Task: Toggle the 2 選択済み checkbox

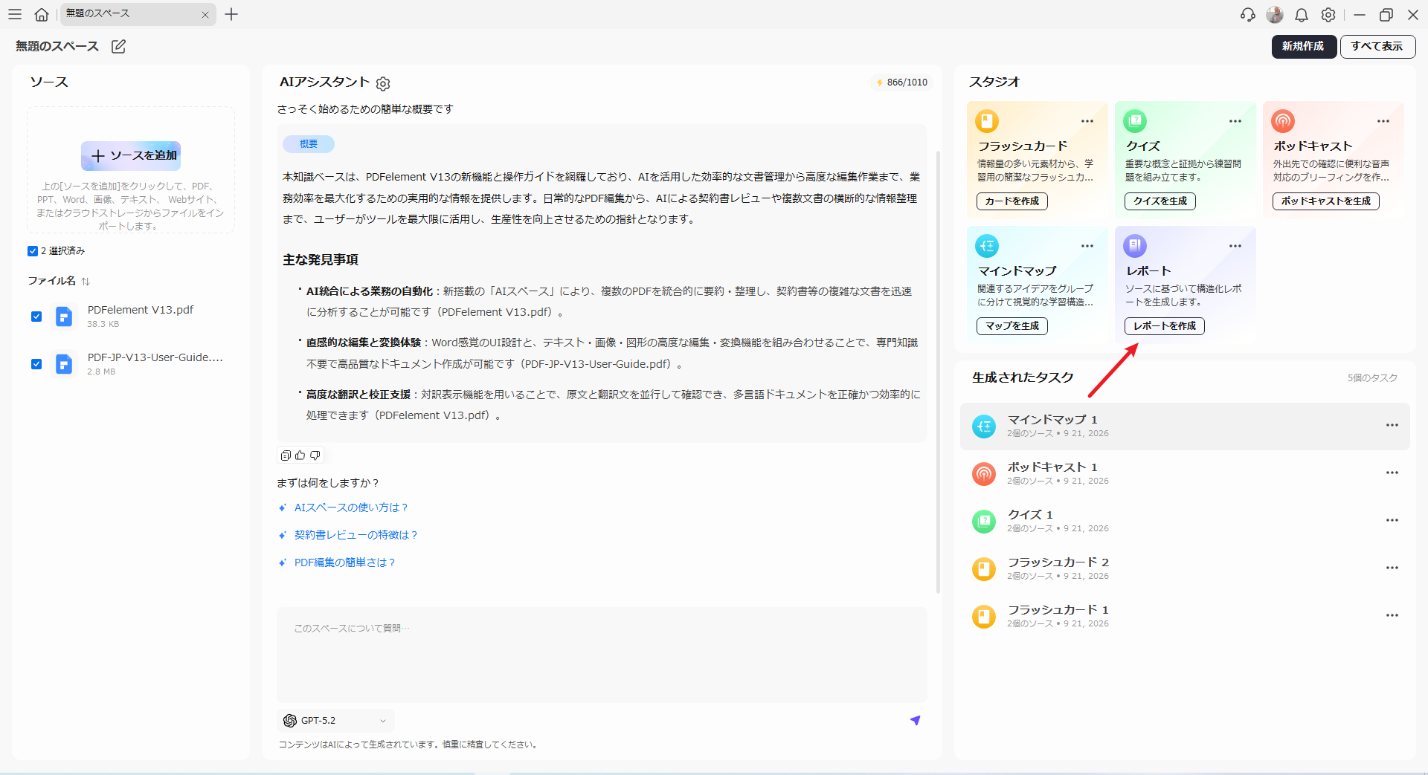Action: click(x=33, y=251)
